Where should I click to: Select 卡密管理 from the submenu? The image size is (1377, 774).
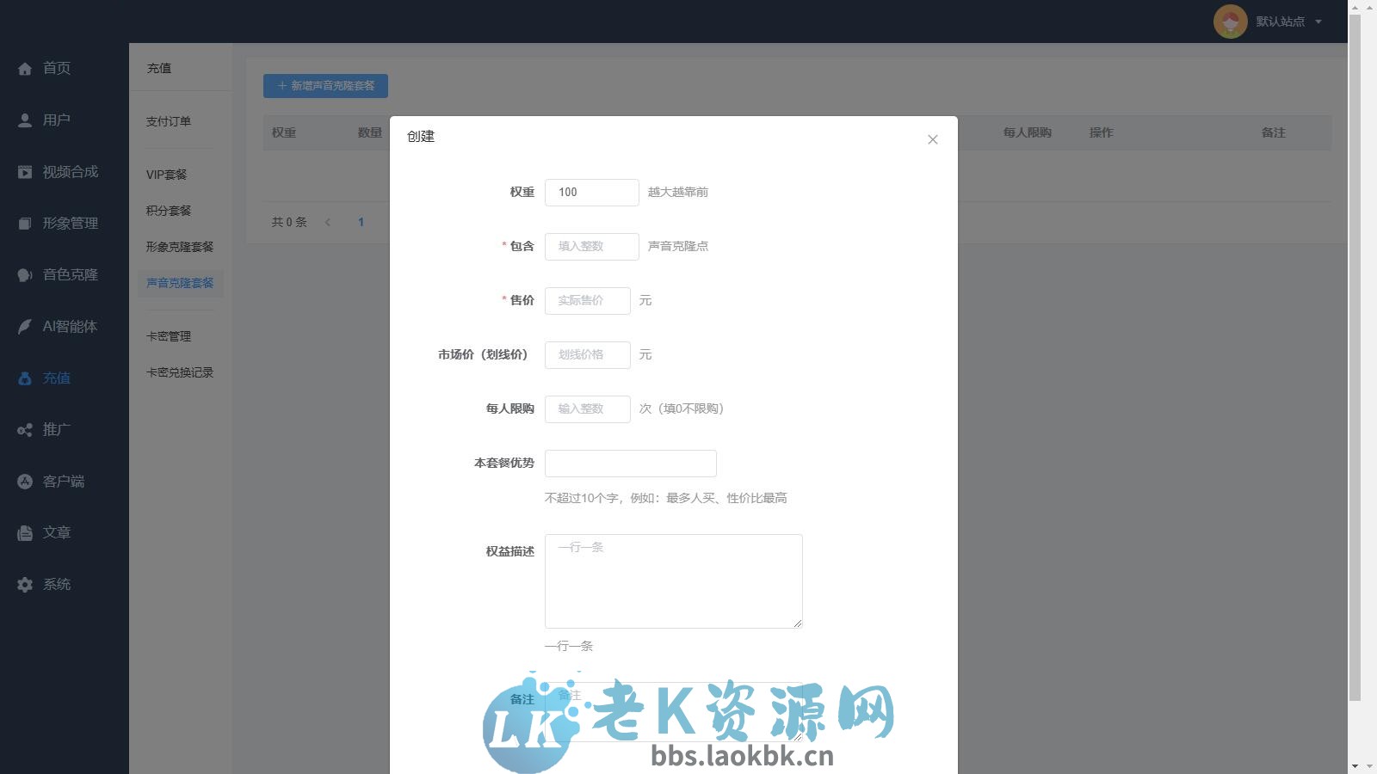click(x=169, y=335)
